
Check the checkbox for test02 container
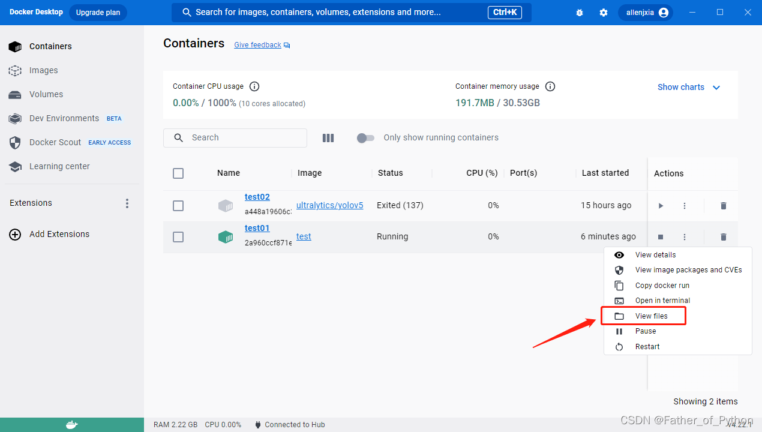tap(178, 206)
